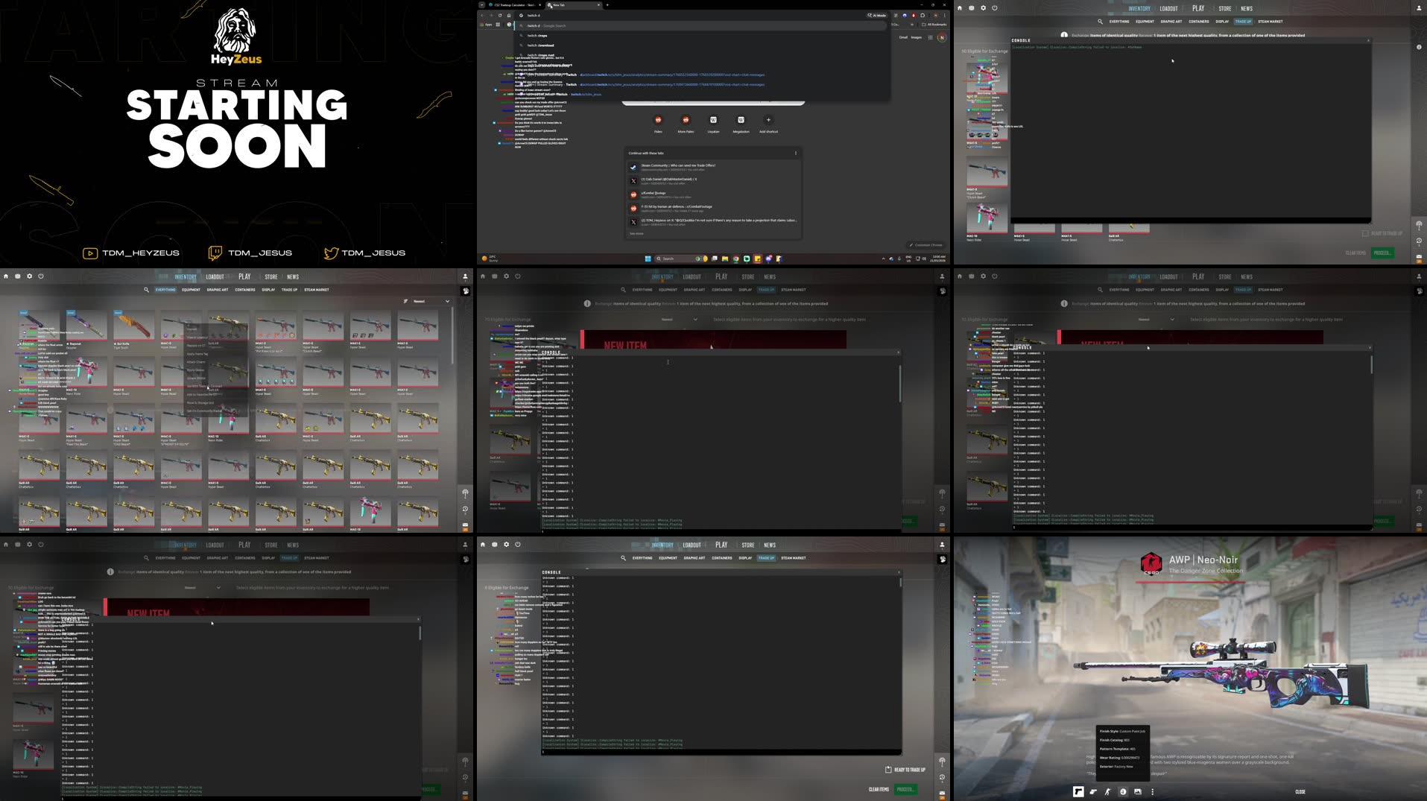This screenshot has height=801, width=1427.
Task: Click the PROCESS button on Trade Up screen
Action: [x=1382, y=253]
